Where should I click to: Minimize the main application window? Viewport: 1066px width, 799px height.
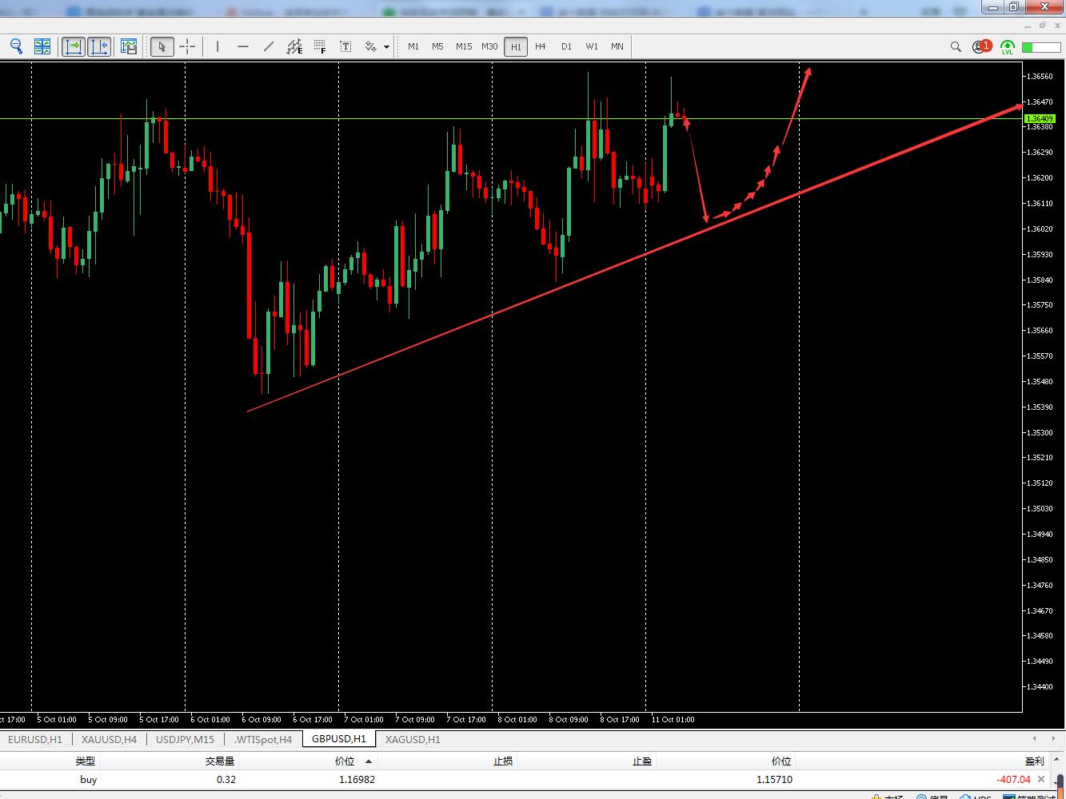993,7
